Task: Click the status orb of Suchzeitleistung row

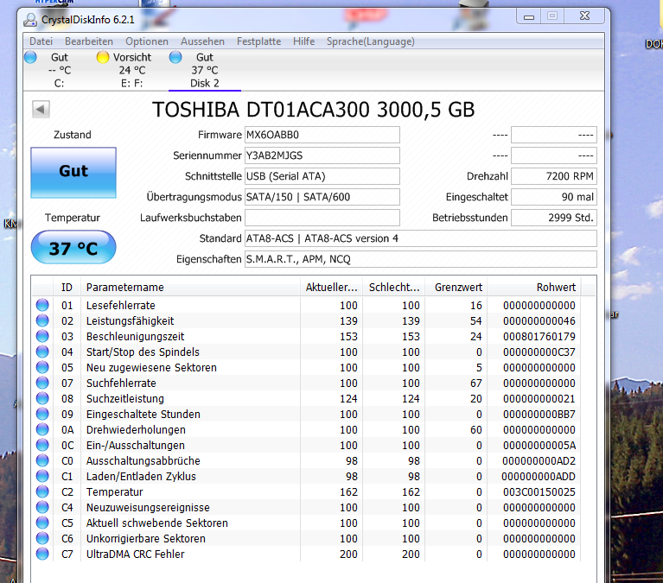Action: point(42,398)
